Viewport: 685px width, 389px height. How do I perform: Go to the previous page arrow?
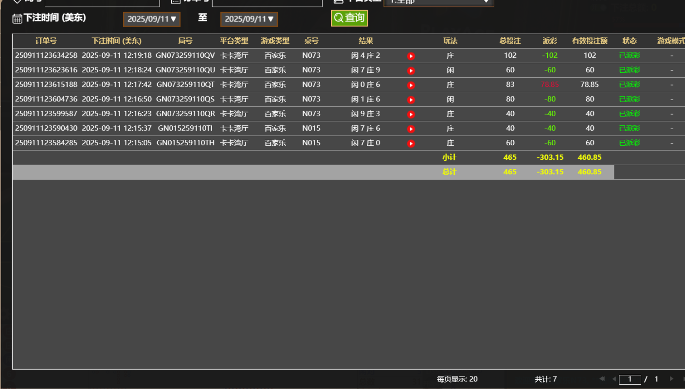(x=614, y=379)
